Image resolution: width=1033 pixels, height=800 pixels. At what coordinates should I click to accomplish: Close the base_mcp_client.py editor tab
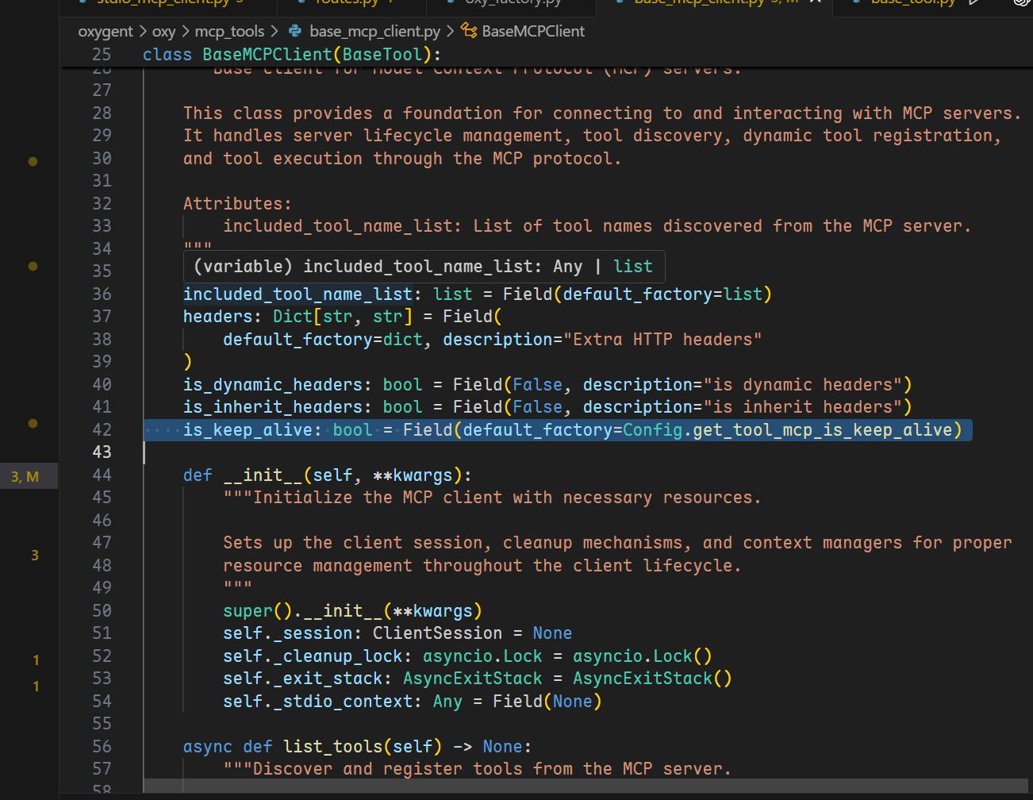point(815,2)
